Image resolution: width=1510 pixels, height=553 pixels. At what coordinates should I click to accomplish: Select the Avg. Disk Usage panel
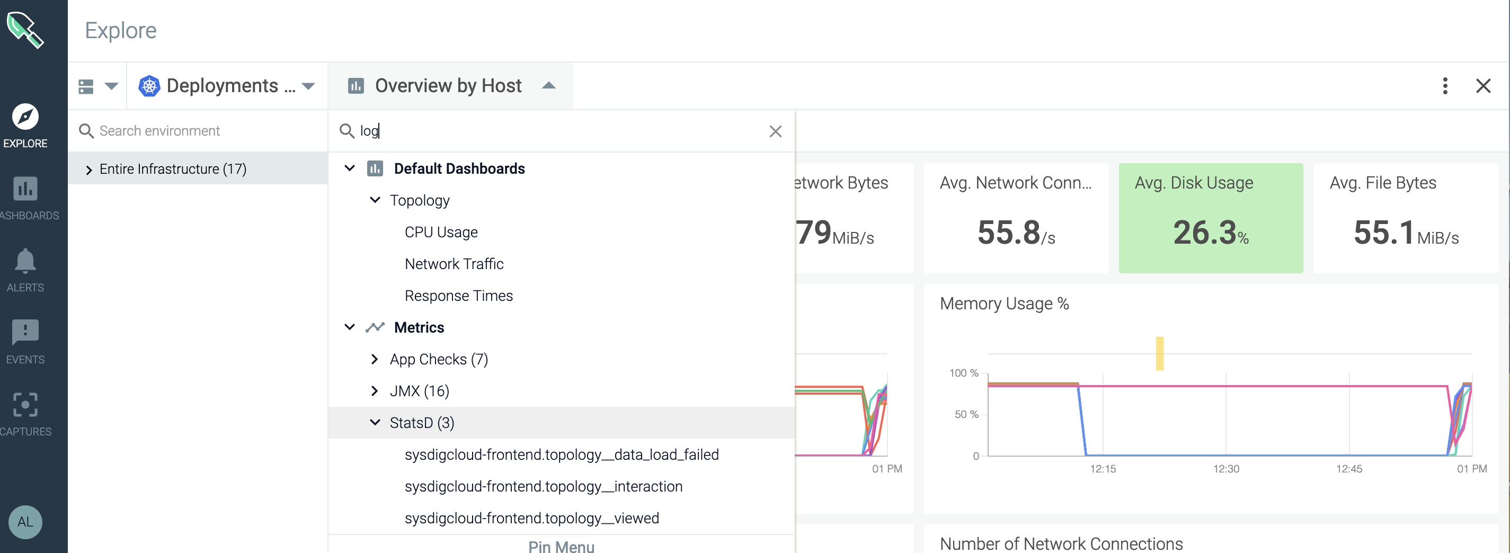pyautogui.click(x=1211, y=218)
